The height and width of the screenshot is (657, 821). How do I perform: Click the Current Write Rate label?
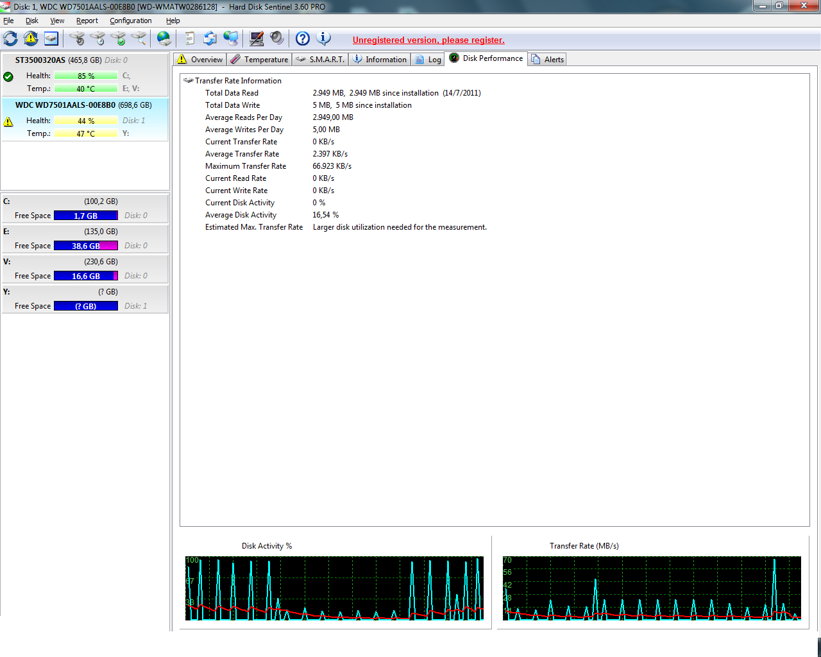[237, 191]
